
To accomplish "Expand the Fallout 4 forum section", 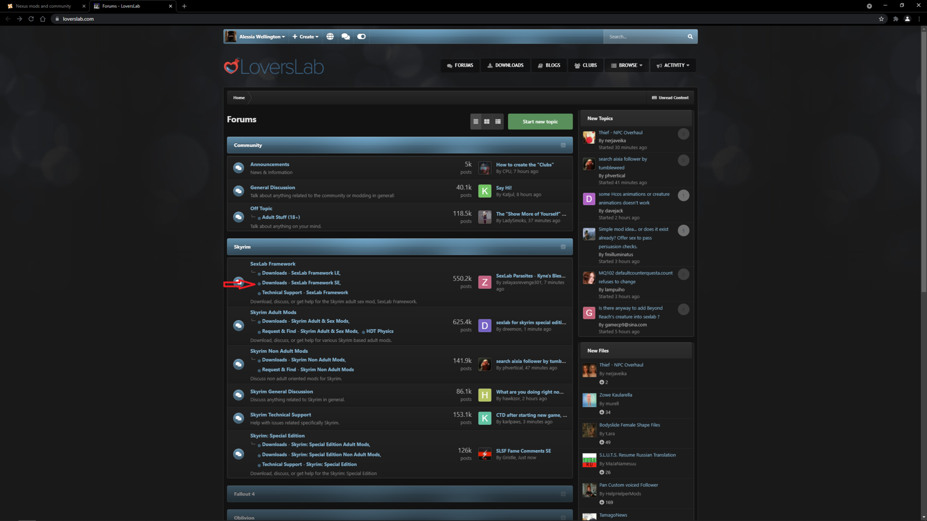I will [x=563, y=494].
